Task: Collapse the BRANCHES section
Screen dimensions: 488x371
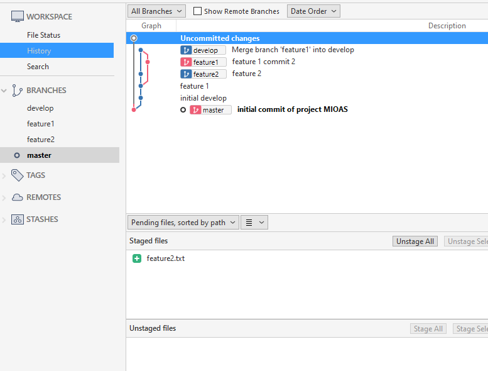Action: tap(4, 91)
